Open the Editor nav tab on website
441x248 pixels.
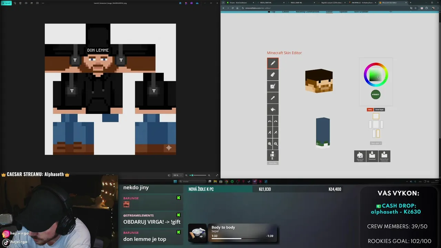pyautogui.click(x=329, y=12)
